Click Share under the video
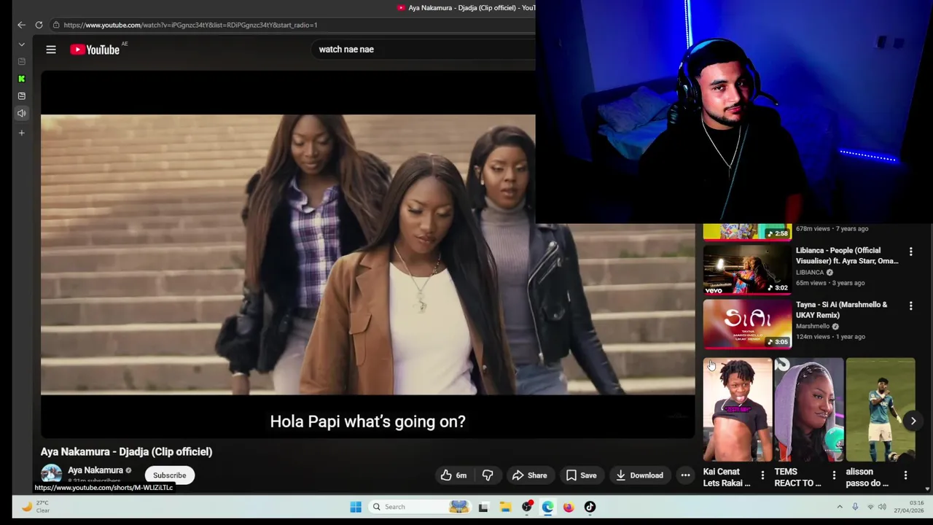The height and width of the screenshot is (525, 933). point(529,475)
